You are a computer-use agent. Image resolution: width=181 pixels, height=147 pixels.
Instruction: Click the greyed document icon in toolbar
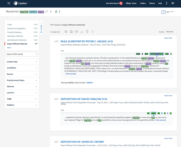tap(92, 32)
